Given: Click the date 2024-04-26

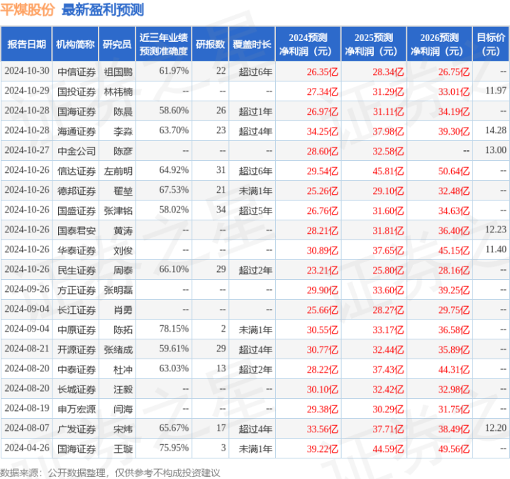Looking at the screenshot, I should [x=27, y=448].
